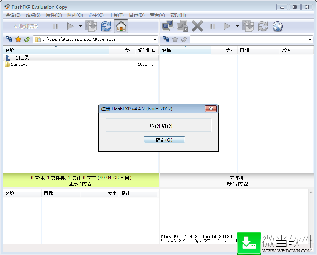Open the 帮助(H) menu

[x=178, y=15]
